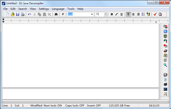171x109 pixels.
Task: Click in the lower output pane
Action: [x=81, y=94]
